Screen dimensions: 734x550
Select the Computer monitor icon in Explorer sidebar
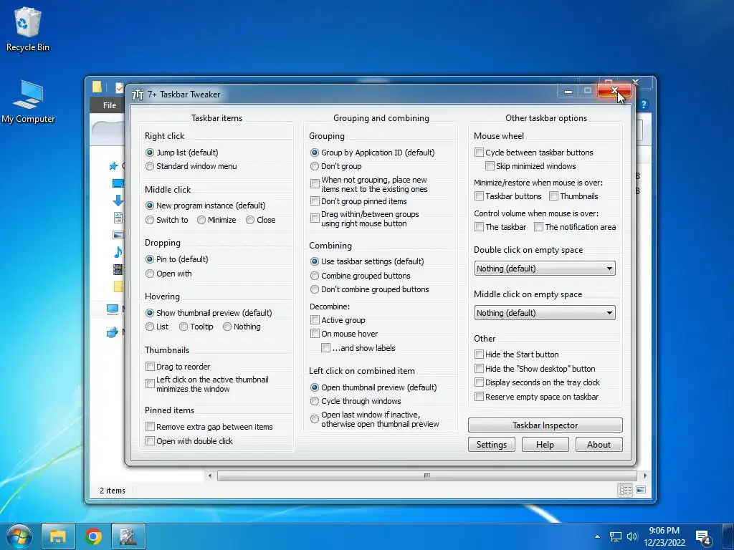(x=113, y=309)
